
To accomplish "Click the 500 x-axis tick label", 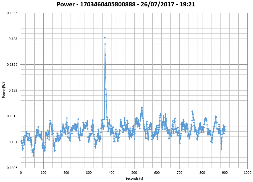I will tap(134, 173).
